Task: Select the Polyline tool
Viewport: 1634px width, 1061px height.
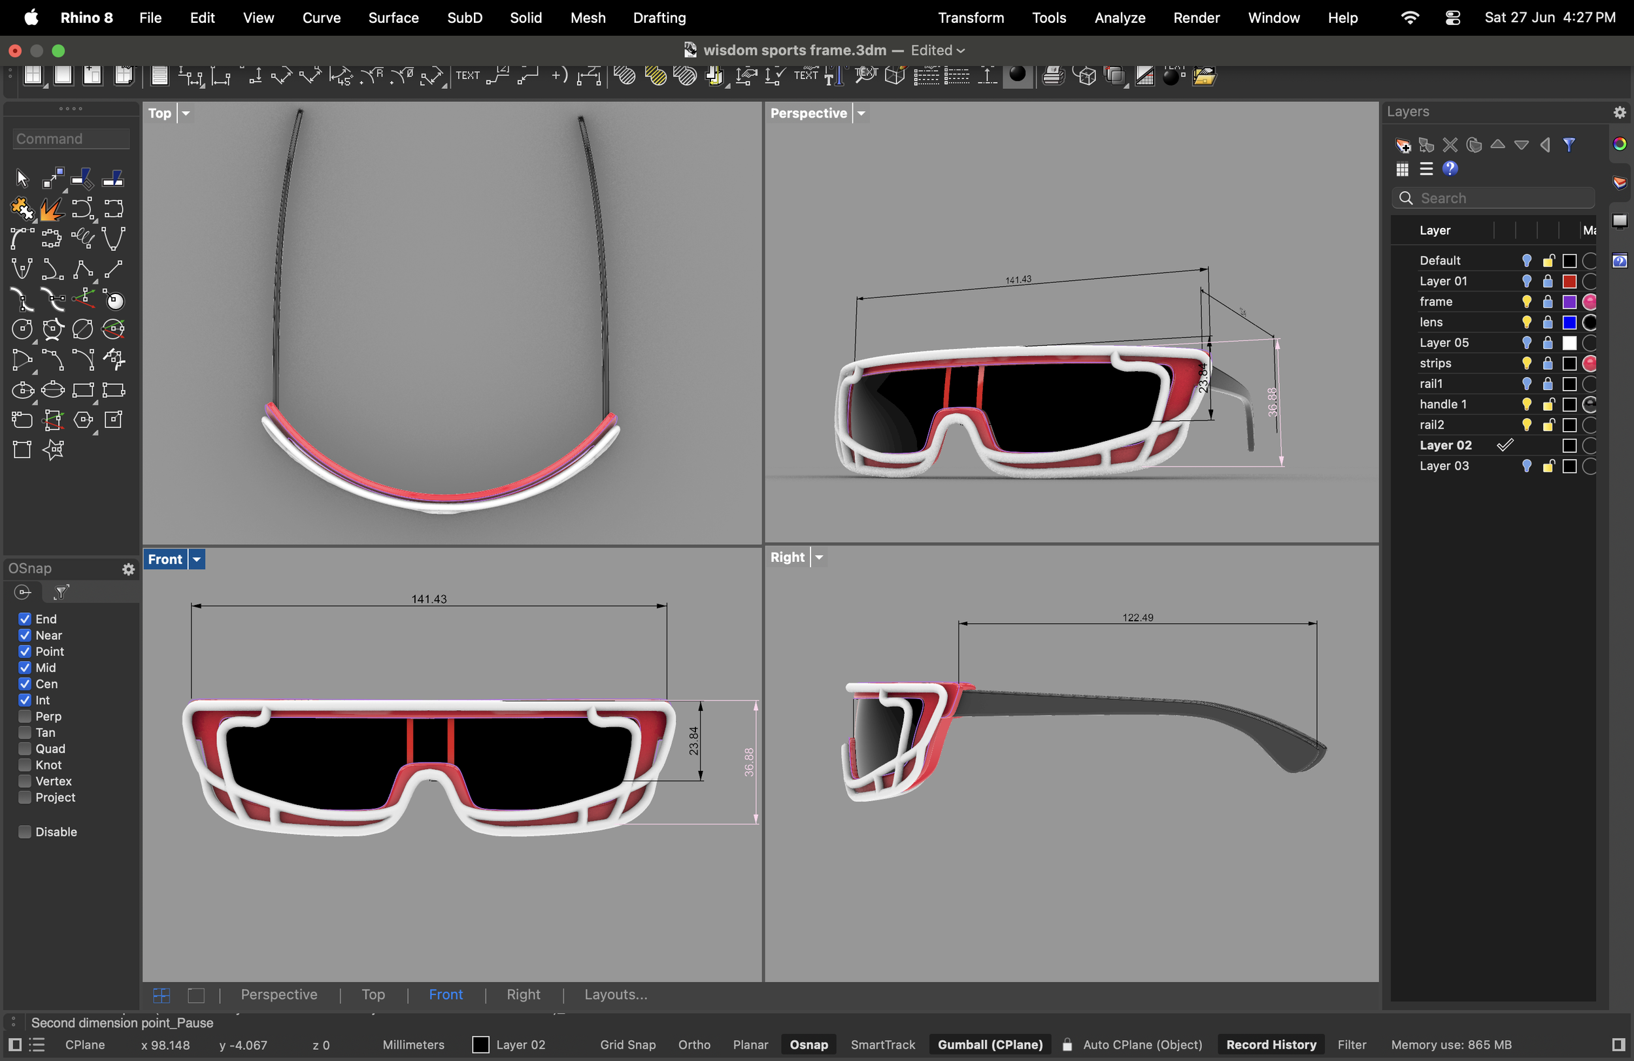Action: tap(83, 269)
